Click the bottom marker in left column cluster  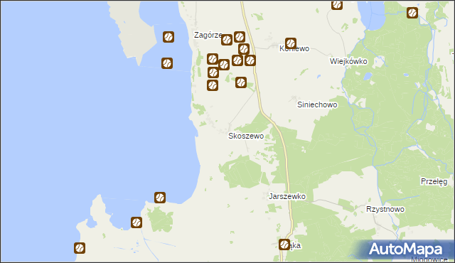(x=213, y=85)
